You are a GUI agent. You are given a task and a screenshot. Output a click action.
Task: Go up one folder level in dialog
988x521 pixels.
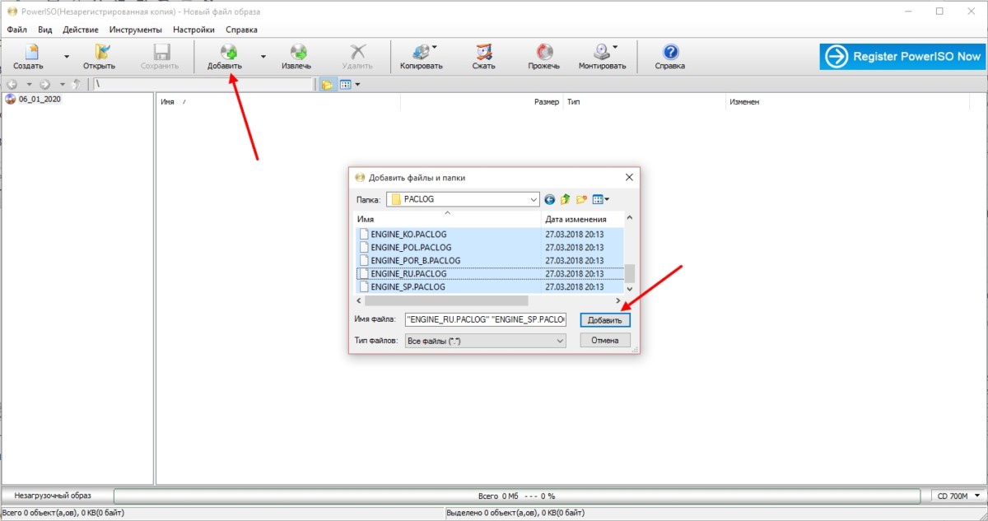(566, 199)
